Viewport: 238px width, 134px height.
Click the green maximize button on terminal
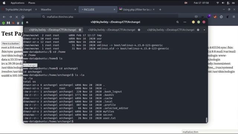click(x=199, y=22)
